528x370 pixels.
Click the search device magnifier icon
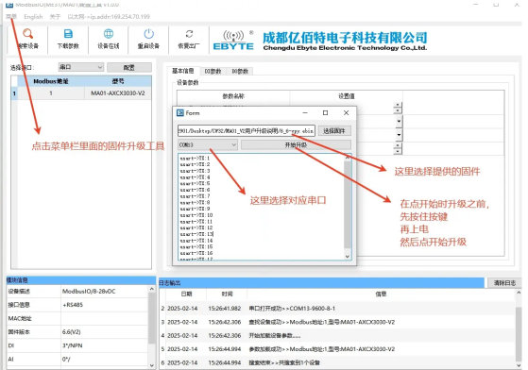pos(27,34)
